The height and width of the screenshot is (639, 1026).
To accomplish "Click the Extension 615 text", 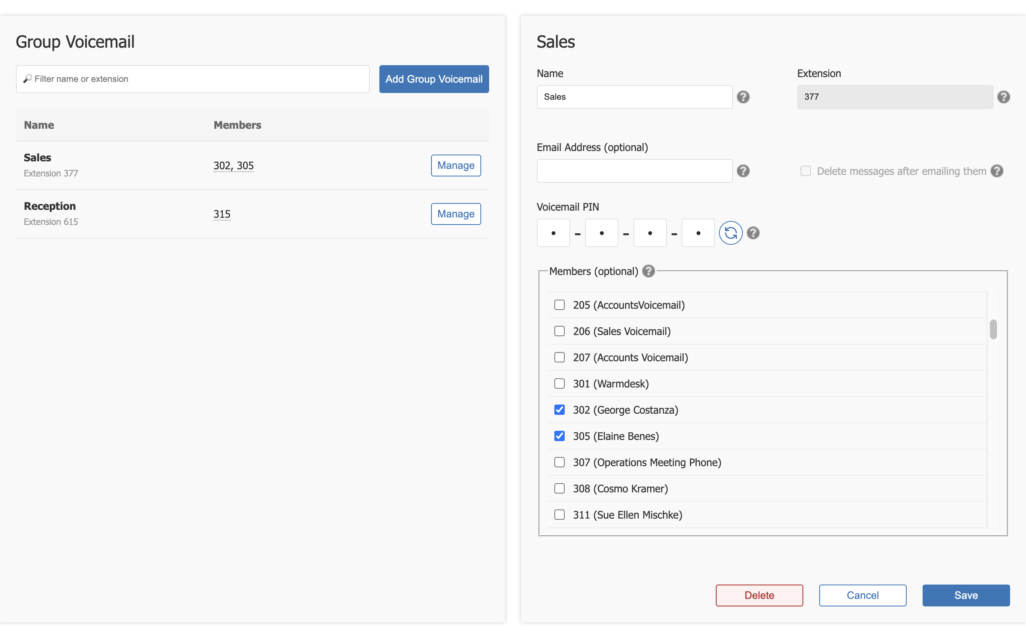I will pyautogui.click(x=51, y=222).
